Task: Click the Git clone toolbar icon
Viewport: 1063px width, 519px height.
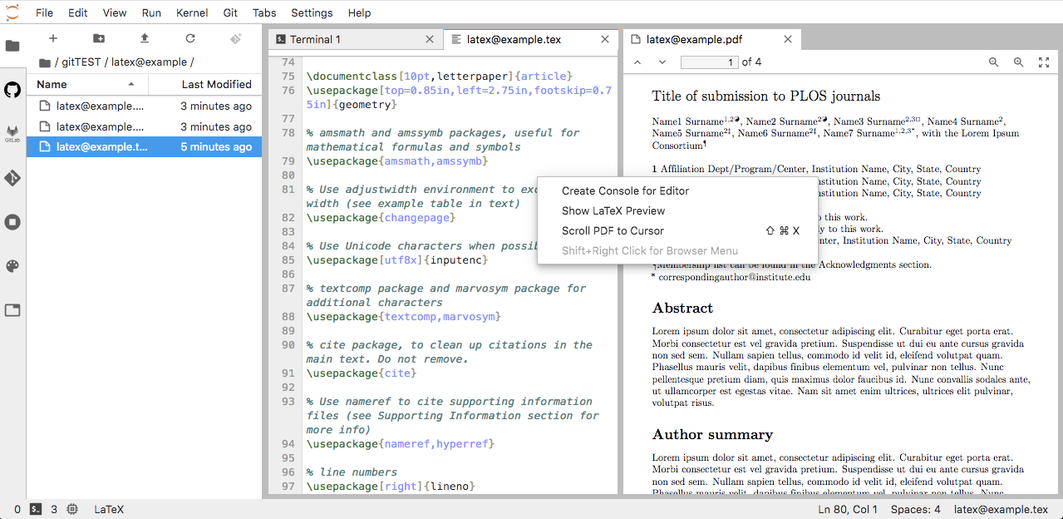Action: point(236,38)
